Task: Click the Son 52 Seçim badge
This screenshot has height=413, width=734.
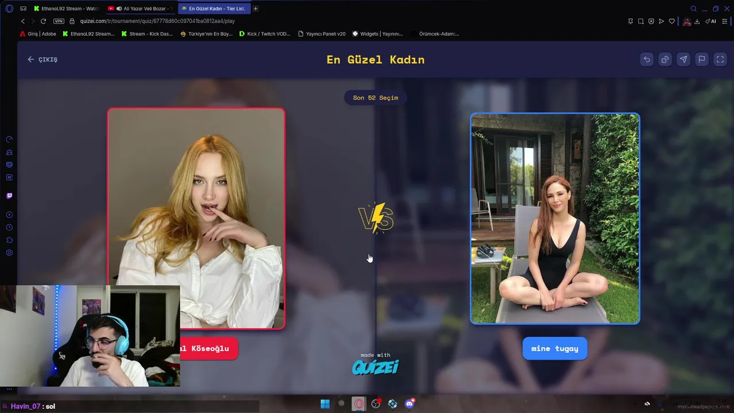Action: pos(376,98)
